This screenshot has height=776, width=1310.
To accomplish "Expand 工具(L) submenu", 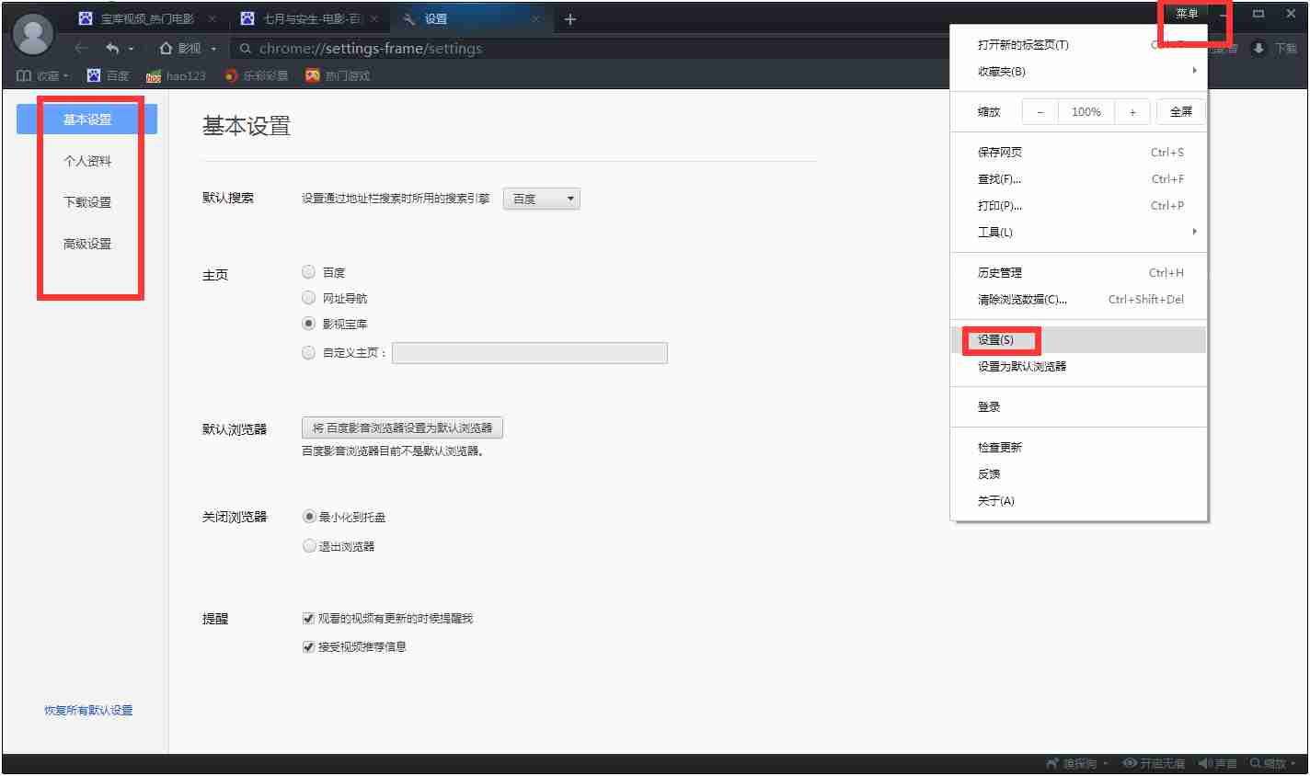I will tap(1078, 233).
